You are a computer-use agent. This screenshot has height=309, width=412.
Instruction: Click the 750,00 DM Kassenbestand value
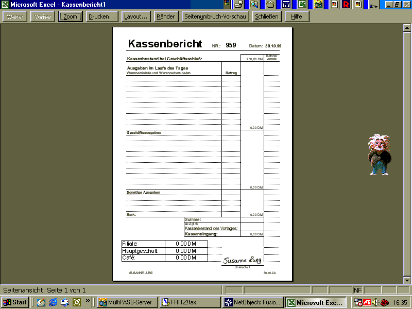[x=254, y=59]
